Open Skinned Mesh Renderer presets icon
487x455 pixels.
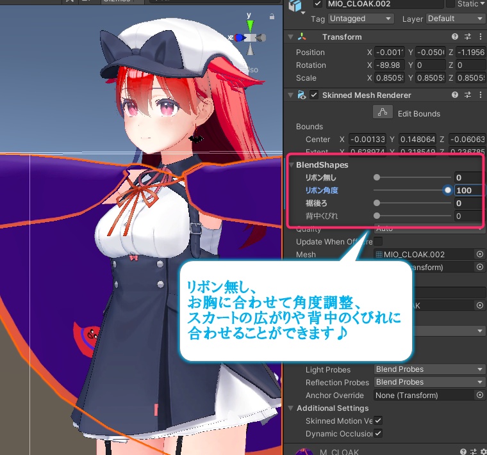pos(468,95)
